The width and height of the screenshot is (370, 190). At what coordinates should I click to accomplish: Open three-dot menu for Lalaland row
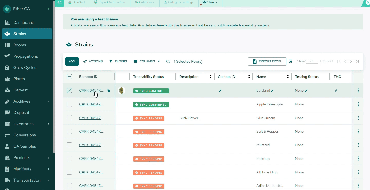tap(358, 90)
